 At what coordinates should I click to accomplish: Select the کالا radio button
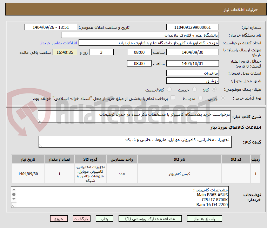click(214, 89)
